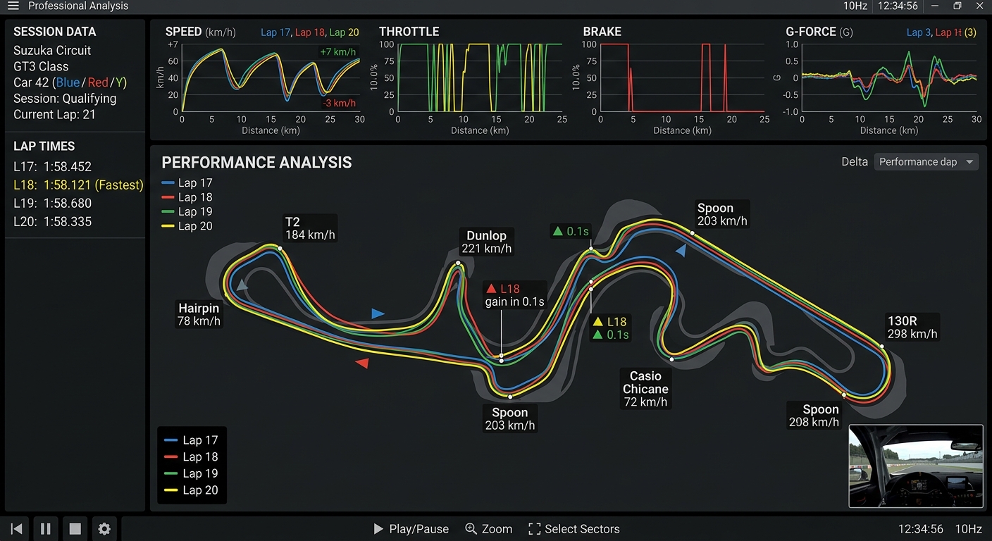The height and width of the screenshot is (541, 992).
Task: Click the THROTTLE chart title
Action: 409,32
